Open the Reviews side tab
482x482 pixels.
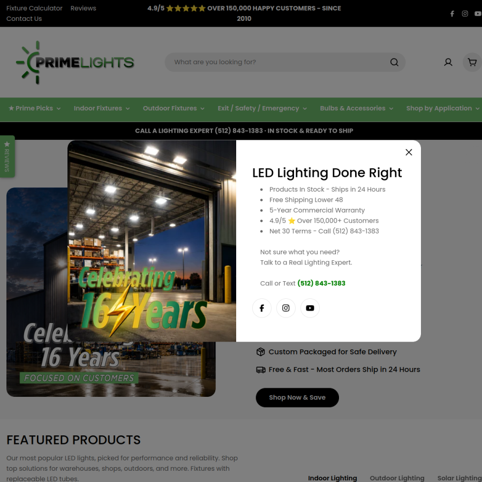(x=7, y=156)
